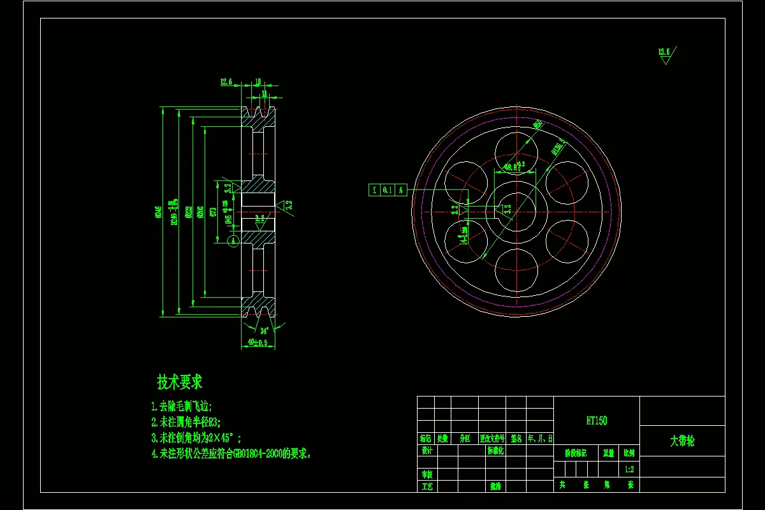Click the "重量" cell in title block

(609, 453)
